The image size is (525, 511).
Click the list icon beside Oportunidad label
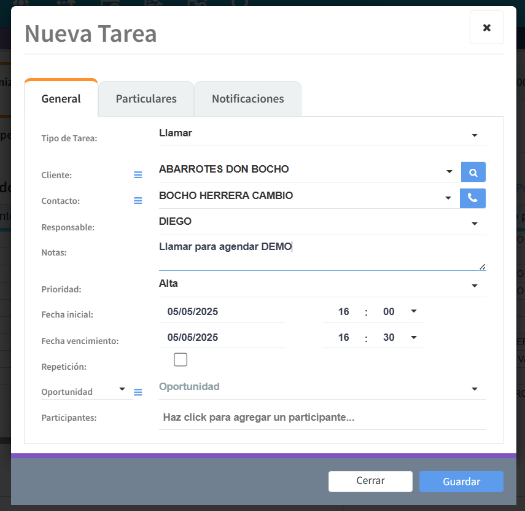pos(138,392)
